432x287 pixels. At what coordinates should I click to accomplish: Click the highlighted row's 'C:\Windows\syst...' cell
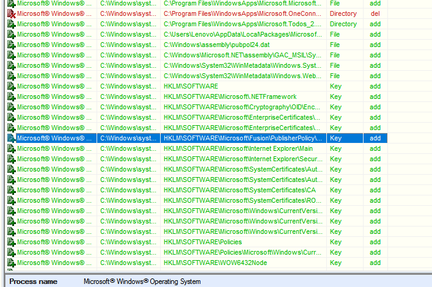(x=128, y=138)
